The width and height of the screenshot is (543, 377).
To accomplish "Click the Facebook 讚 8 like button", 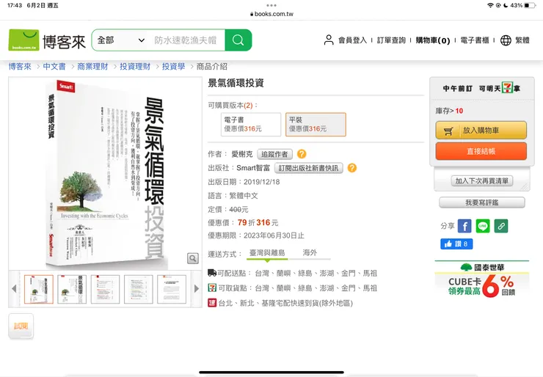I will pos(456,244).
